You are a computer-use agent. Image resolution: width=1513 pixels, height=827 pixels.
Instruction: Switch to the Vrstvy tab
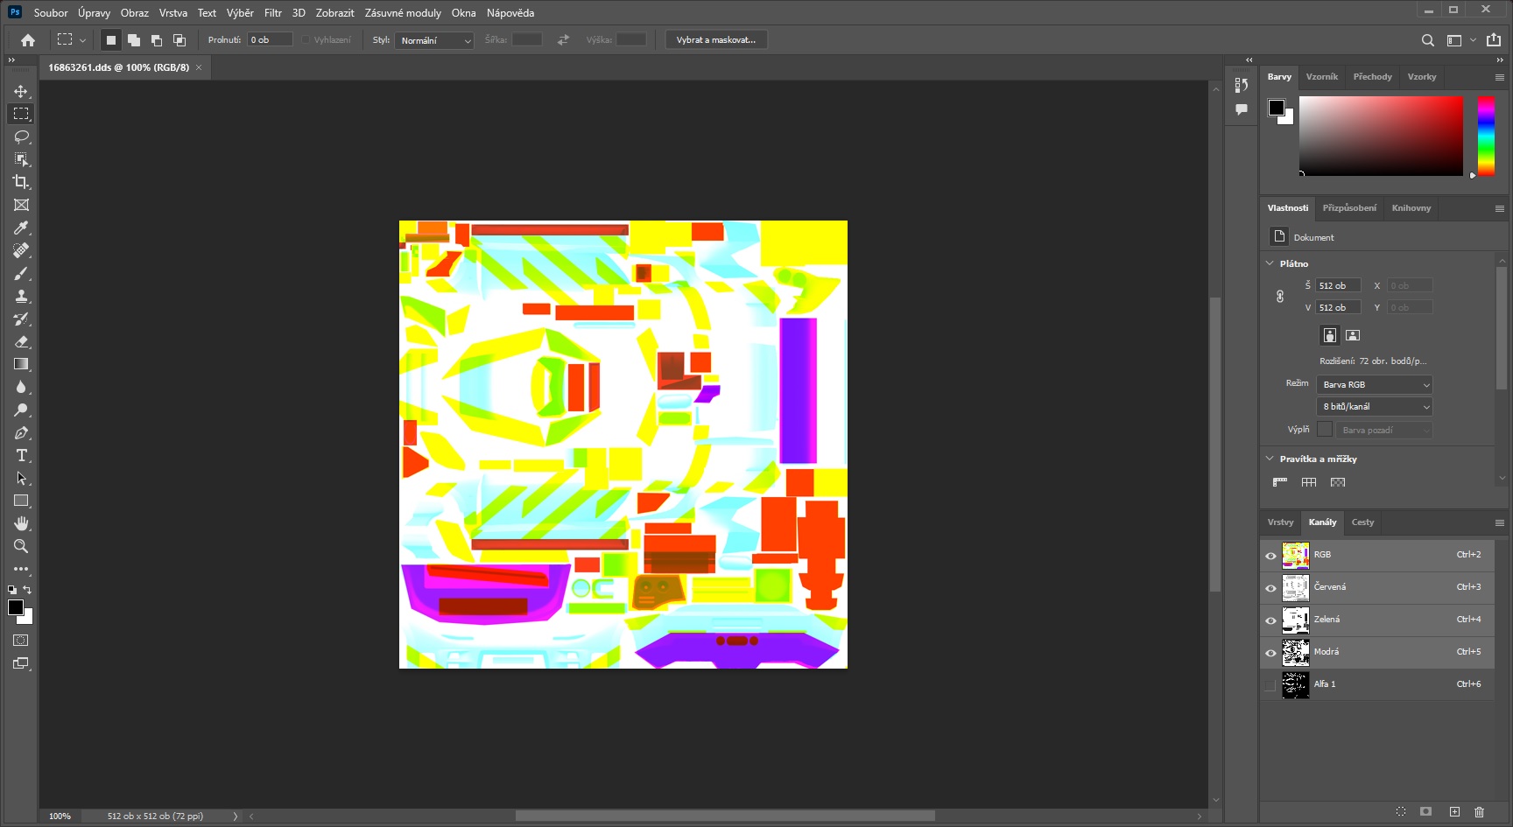pos(1280,522)
